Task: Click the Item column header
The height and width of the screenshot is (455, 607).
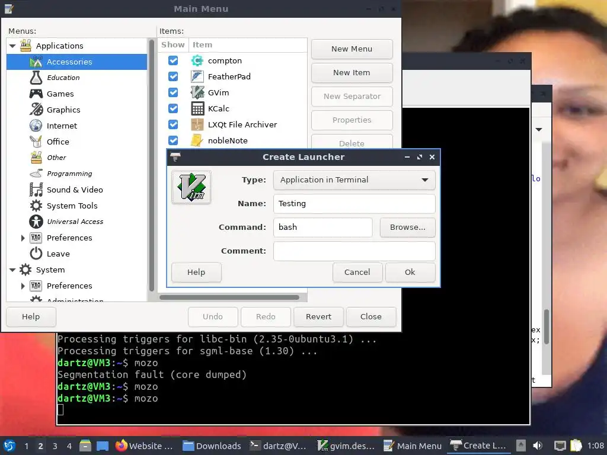Action: point(248,45)
